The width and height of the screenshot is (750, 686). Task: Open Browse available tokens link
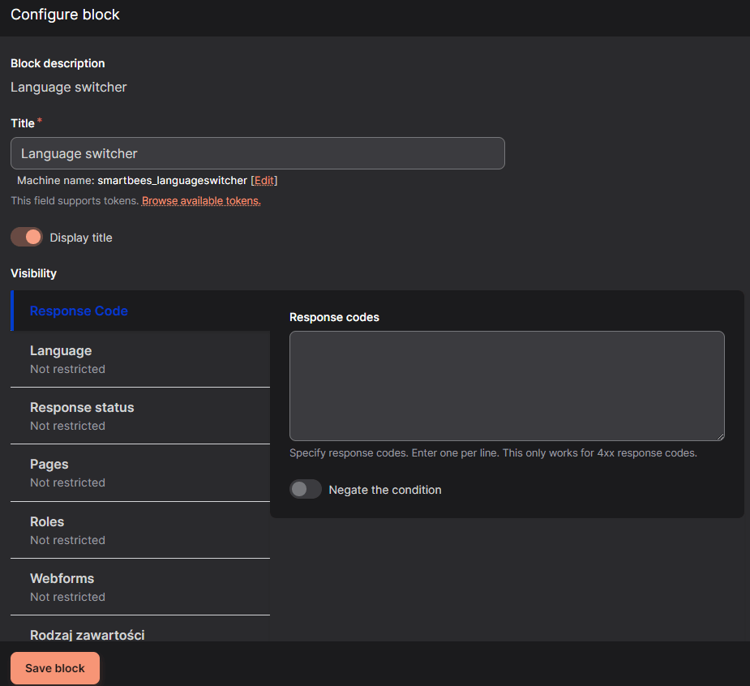[200, 200]
